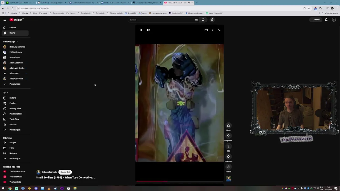Open the Abelard Giza channel
The width and height of the screenshot is (340, 191).
pos(15,58)
